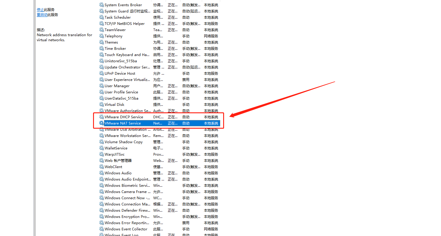Click the VMware DHCP Service gear icon
Viewport: 441px width, 236px height.
click(102, 117)
